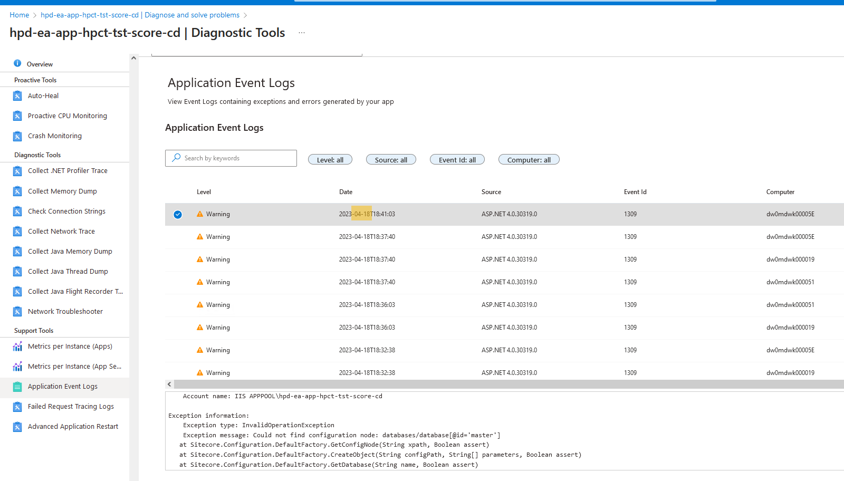
Task: Open Collect Java Thread Dump
Action: (x=67, y=271)
